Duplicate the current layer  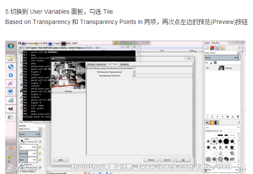coord(228,117)
